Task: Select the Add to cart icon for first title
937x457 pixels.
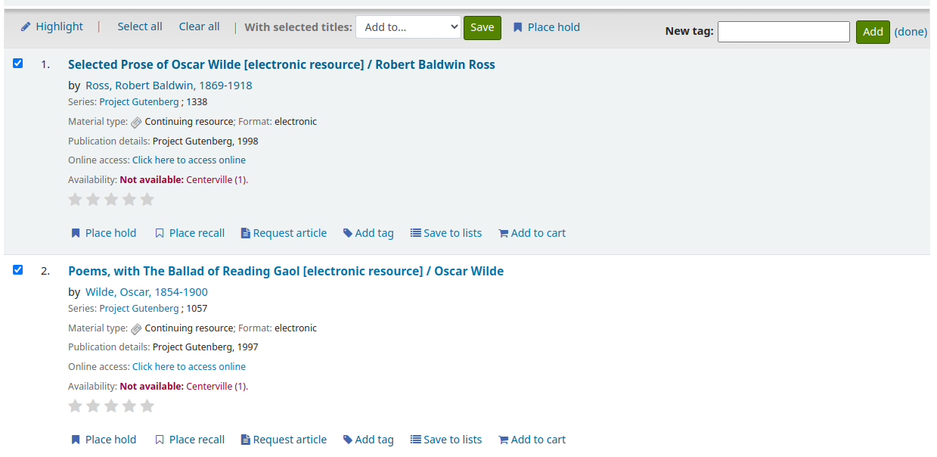Action: click(503, 232)
